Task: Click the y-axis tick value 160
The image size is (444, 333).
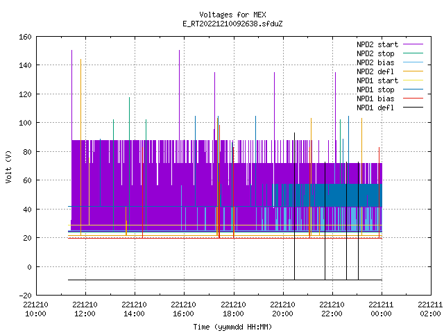Action: pos(25,37)
